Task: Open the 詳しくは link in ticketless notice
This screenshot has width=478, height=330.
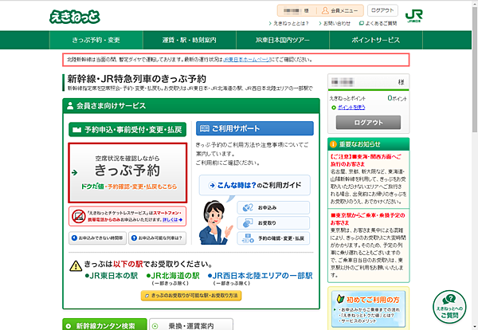Action: click(x=173, y=219)
